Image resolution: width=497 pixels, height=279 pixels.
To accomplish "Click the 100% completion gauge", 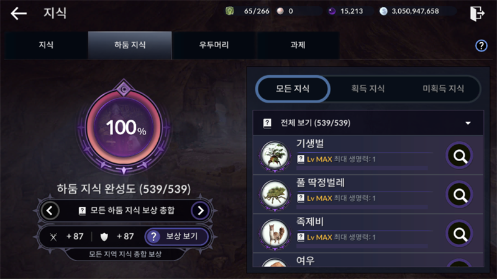I will coord(124,127).
